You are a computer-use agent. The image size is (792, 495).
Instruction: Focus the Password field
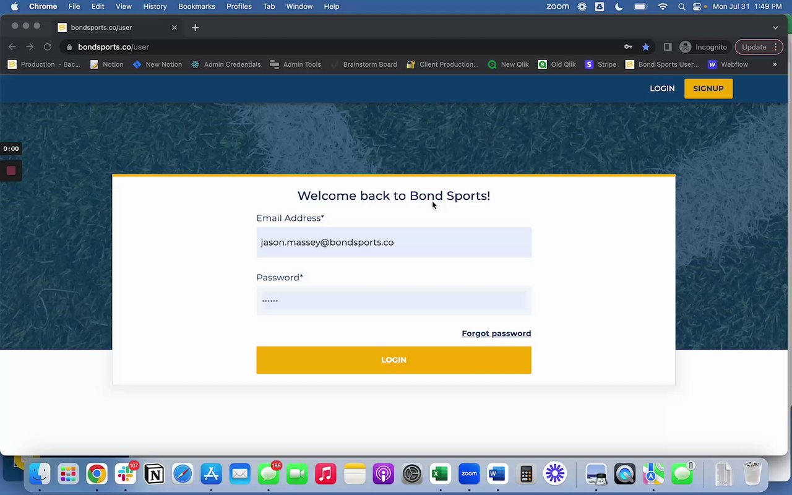pyautogui.click(x=394, y=300)
